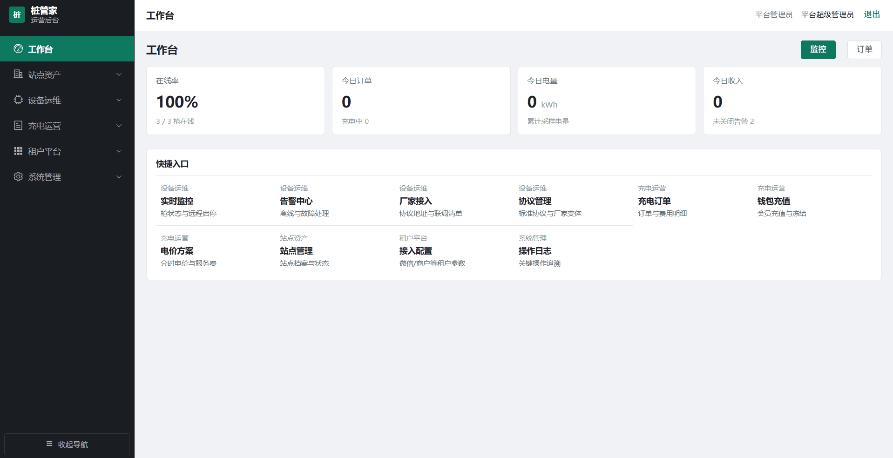This screenshot has height=458, width=893.
Task: Open the 厂家接入 shortcut
Action: click(454, 201)
